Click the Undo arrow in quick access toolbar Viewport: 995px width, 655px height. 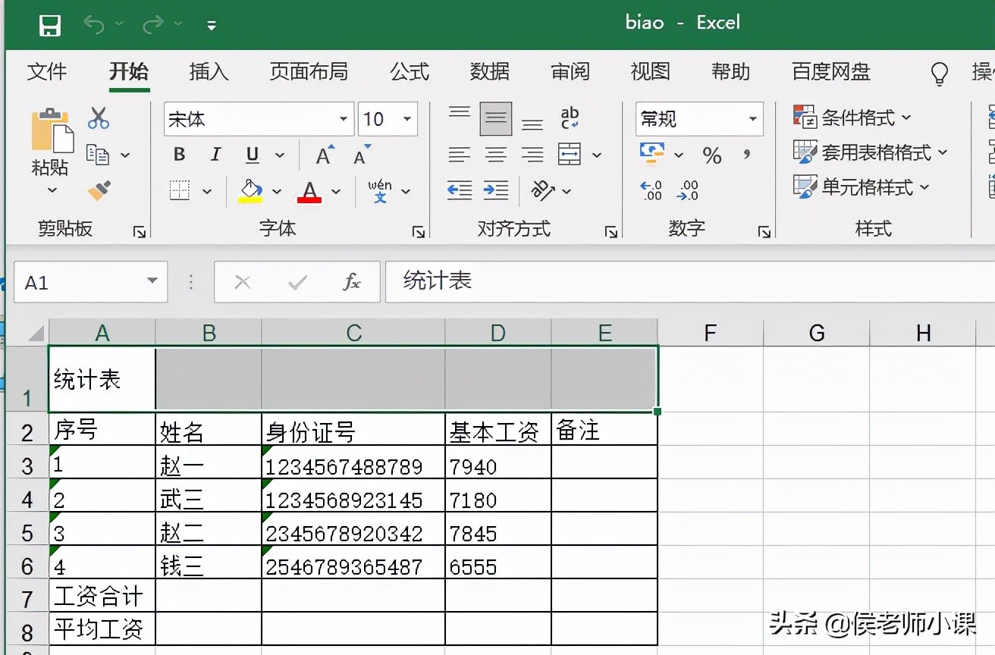94,25
